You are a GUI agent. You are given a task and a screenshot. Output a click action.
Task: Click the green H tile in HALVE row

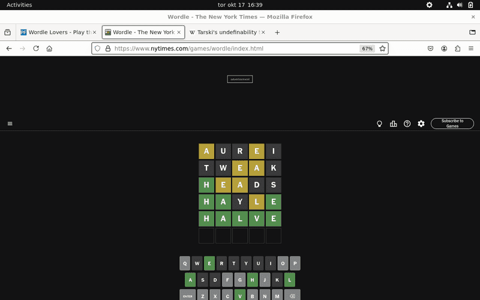click(206, 218)
